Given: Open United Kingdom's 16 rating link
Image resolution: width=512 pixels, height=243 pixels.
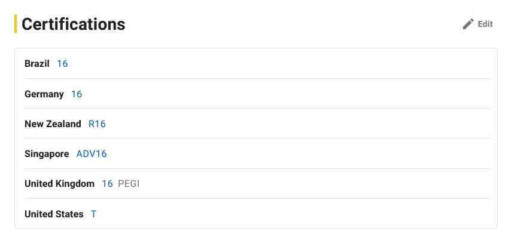Looking at the screenshot, I should [107, 184].
